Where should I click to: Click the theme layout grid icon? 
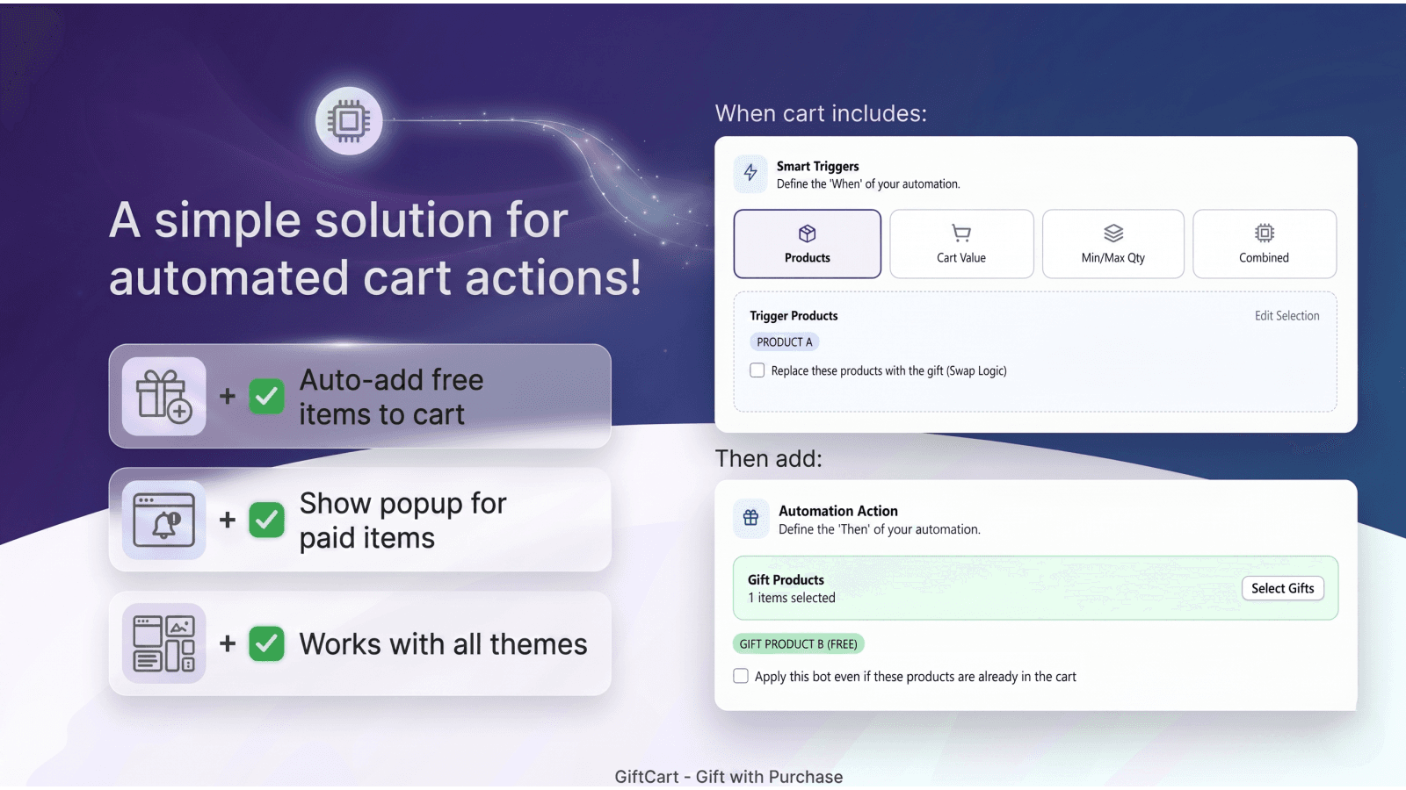click(164, 643)
